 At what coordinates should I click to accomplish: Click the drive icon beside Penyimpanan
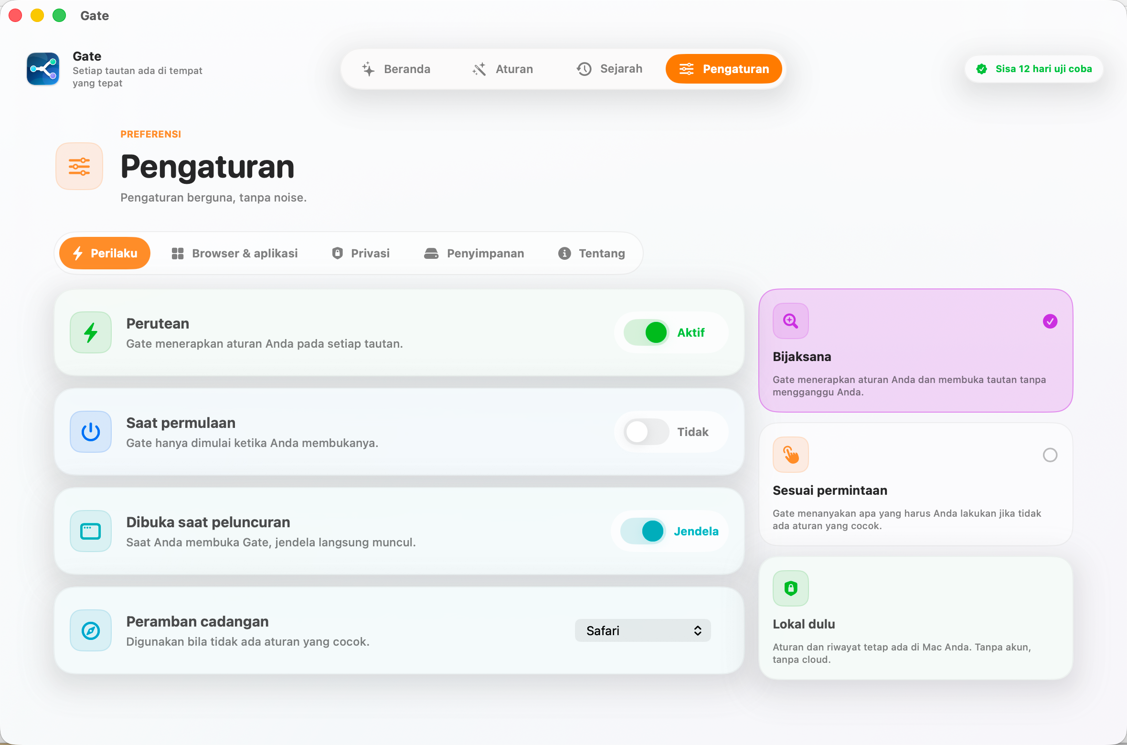431,254
